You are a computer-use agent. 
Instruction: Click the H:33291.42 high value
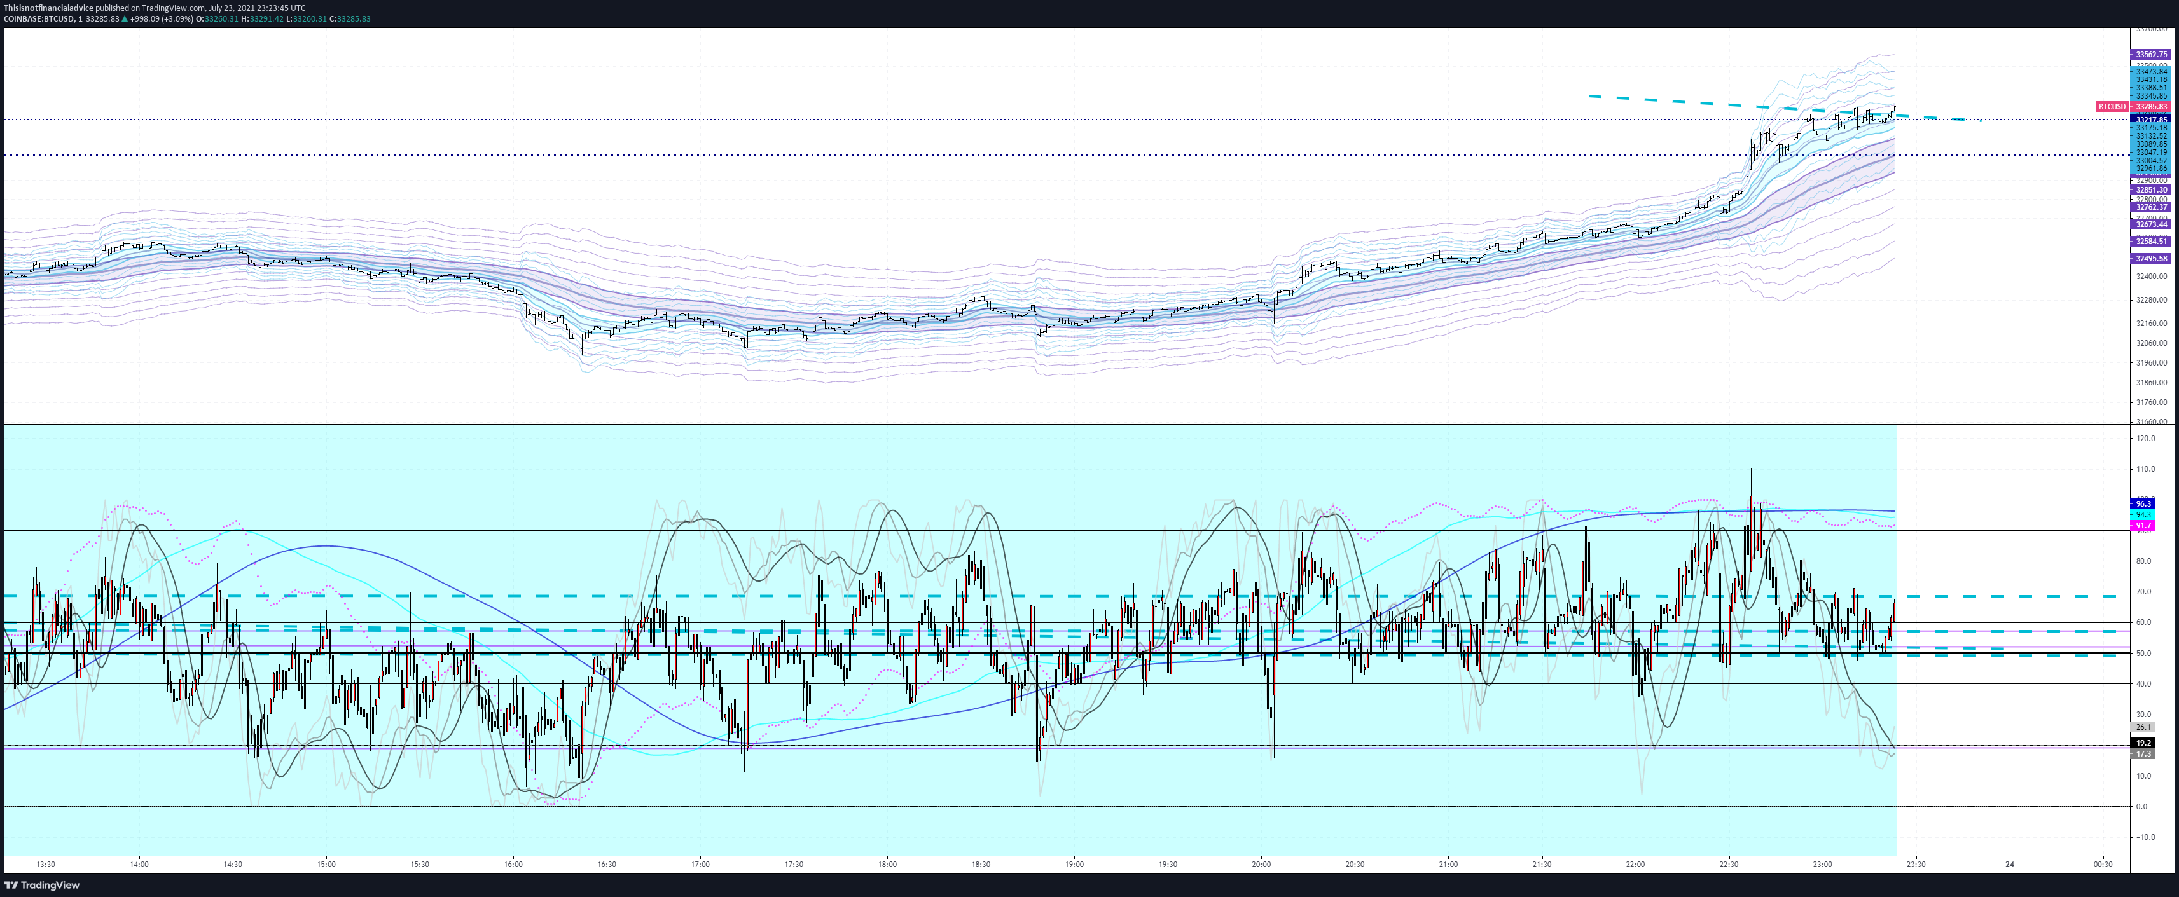(x=262, y=18)
